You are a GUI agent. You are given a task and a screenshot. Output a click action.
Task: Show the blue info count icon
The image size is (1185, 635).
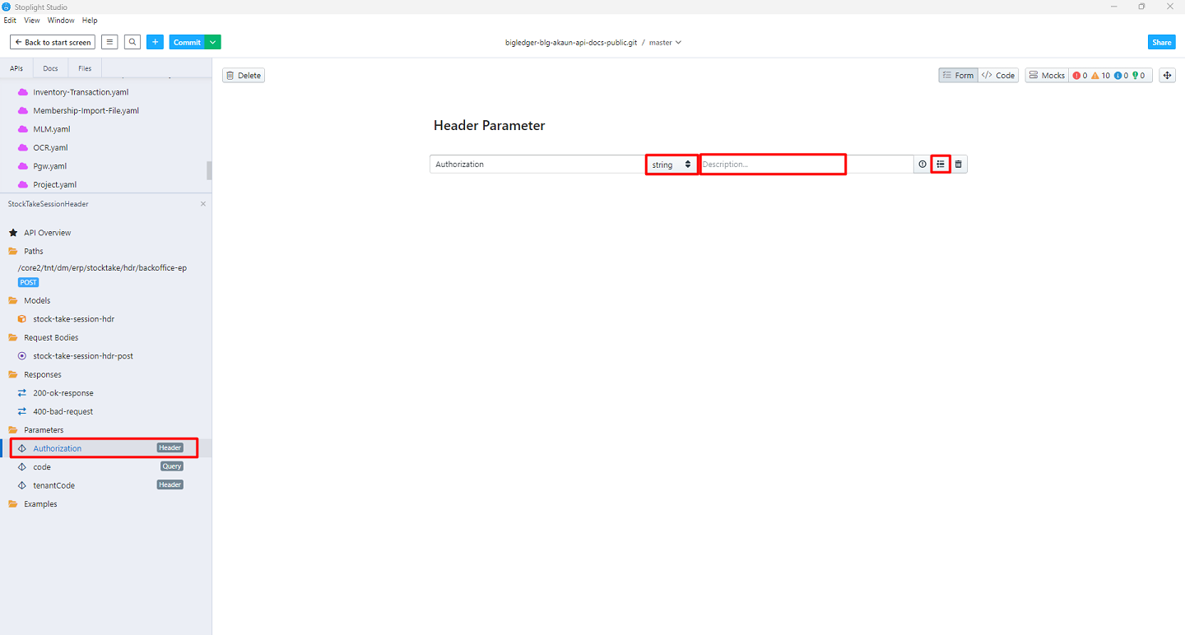1122,76
